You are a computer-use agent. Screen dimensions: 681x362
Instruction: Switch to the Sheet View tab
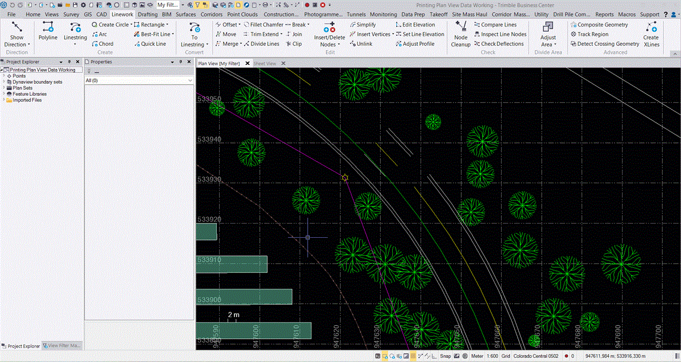coord(265,64)
